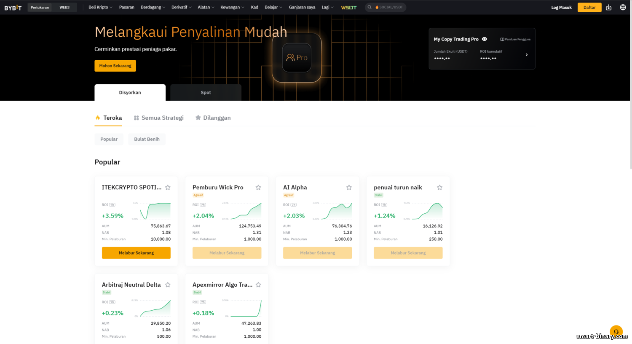The image size is (632, 344).
Task: Switch to the Pertukaran toggle
Action: click(x=40, y=7)
